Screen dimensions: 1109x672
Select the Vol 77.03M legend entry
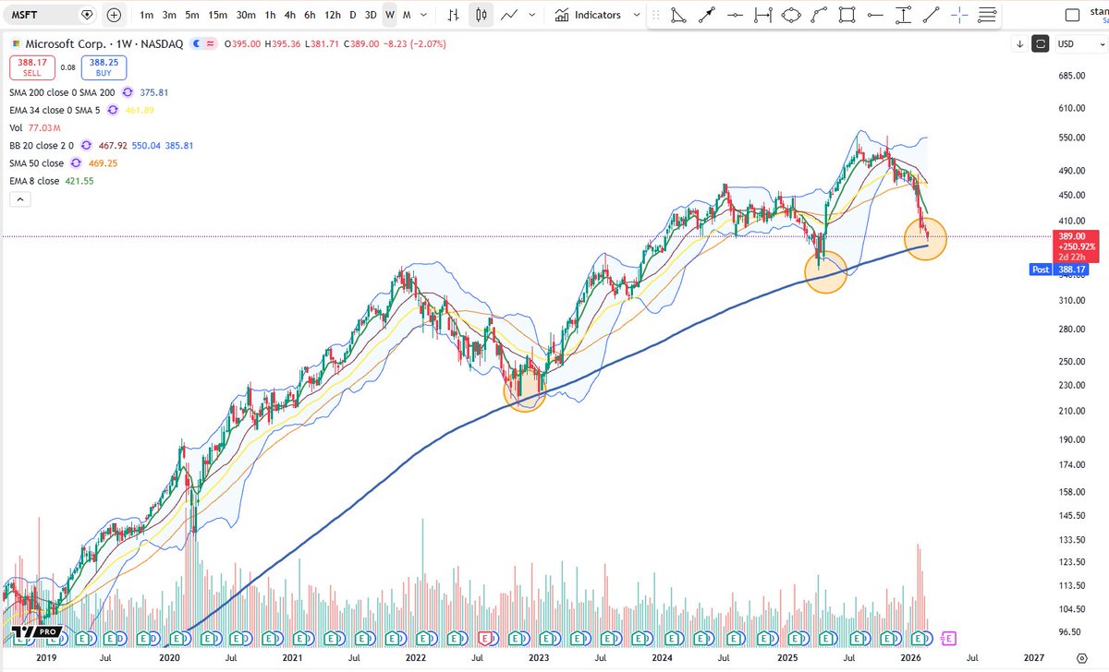[x=34, y=128]
